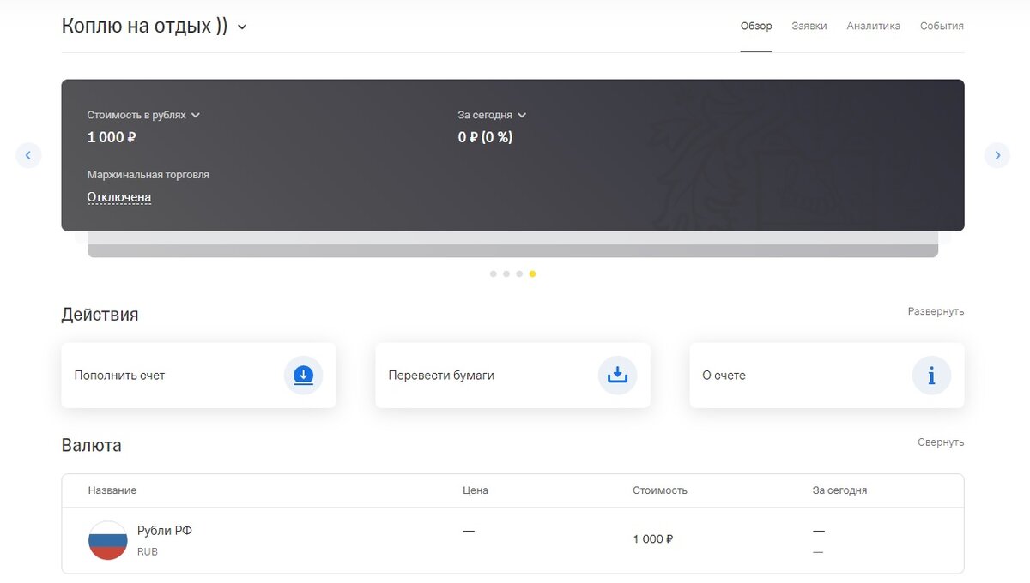Go to previous portfolio card with left arrow
Viewport: 1030px width, 583px height.
(28, 155)
